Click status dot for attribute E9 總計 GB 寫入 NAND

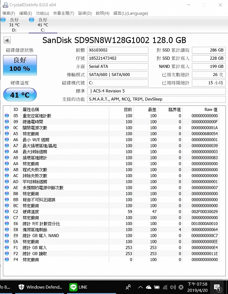click(7, 236)
